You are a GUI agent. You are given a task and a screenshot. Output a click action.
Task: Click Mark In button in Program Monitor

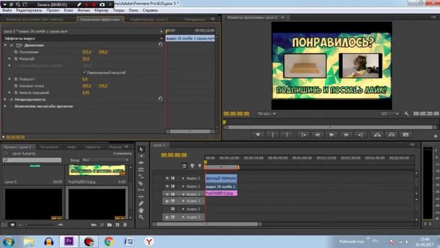coord(272,135)
